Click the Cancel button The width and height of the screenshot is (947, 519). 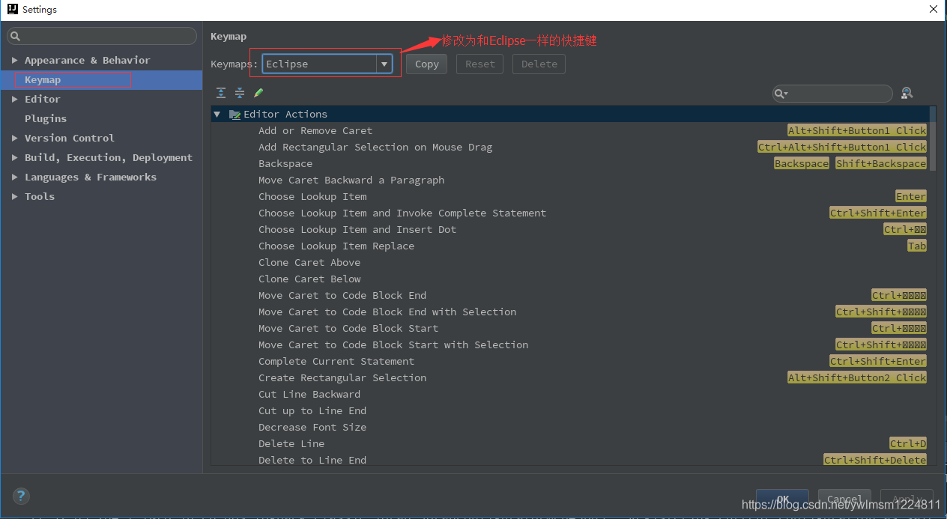click(844, 500)
